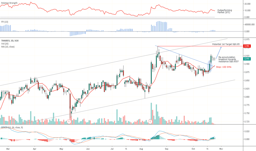Screen dimensions: 256x151
Task: Click the 0.825 price axis label
Action: coord(247,89)
